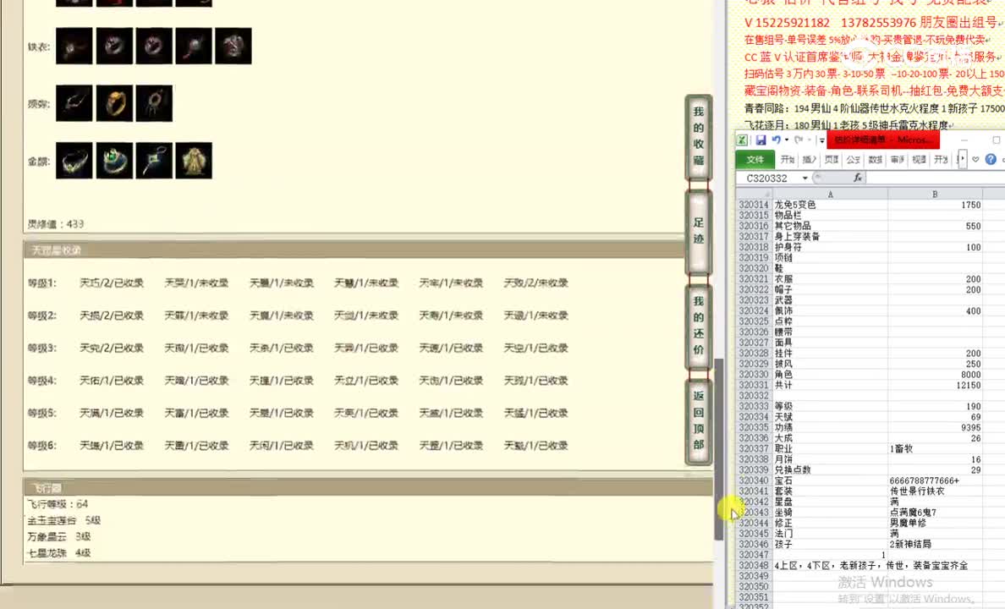Switch to the 视图 ribbon tab
The image size is (1005, 609).
click(x=919, y=159)
